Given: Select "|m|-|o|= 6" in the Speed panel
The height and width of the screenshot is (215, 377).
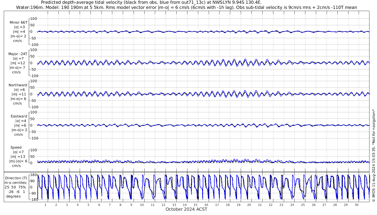Looking at the screenshot, I should pyautogui.click(x=18, y=161).
